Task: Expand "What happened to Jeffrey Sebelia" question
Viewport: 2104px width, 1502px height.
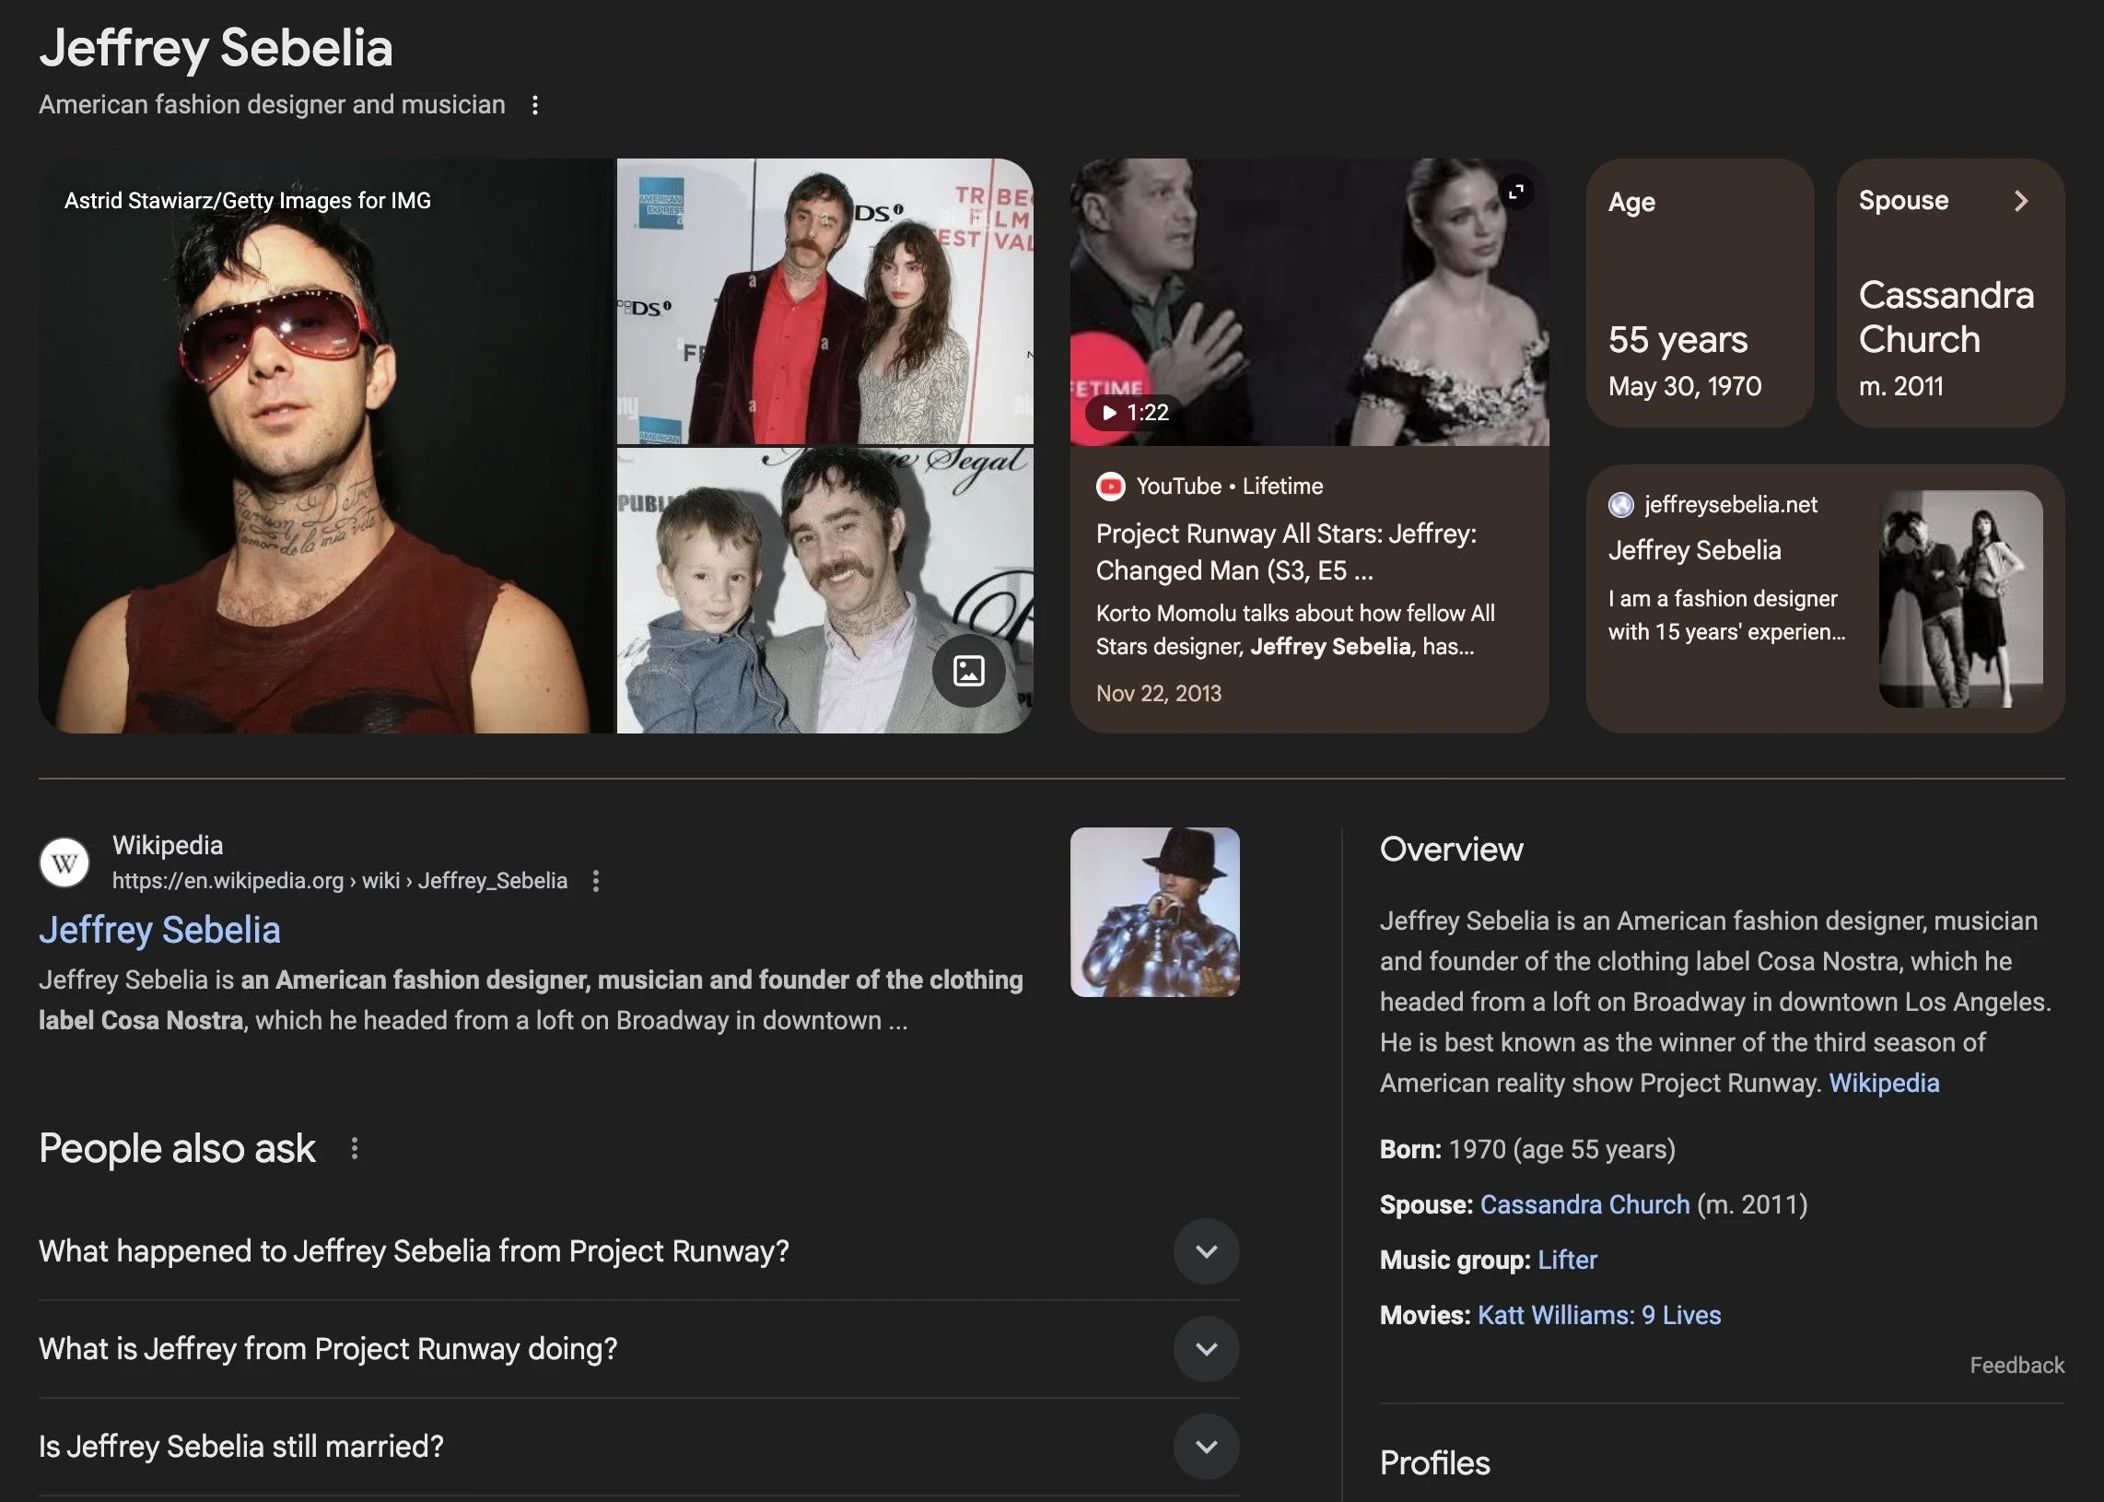Action: click(x=1206, y=1251)
